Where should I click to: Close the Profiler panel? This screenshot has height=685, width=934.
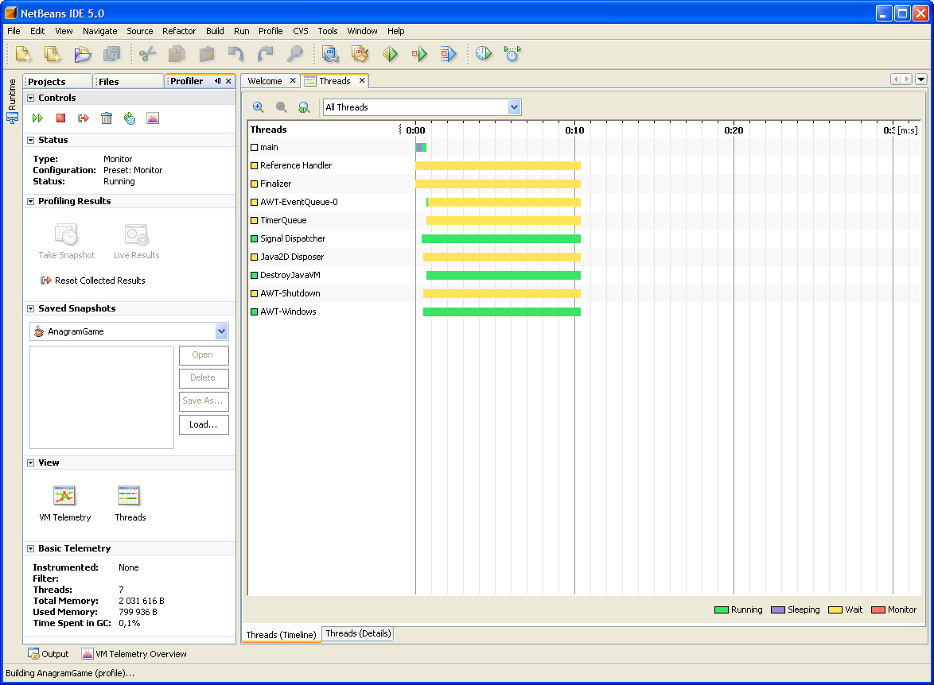228,81
